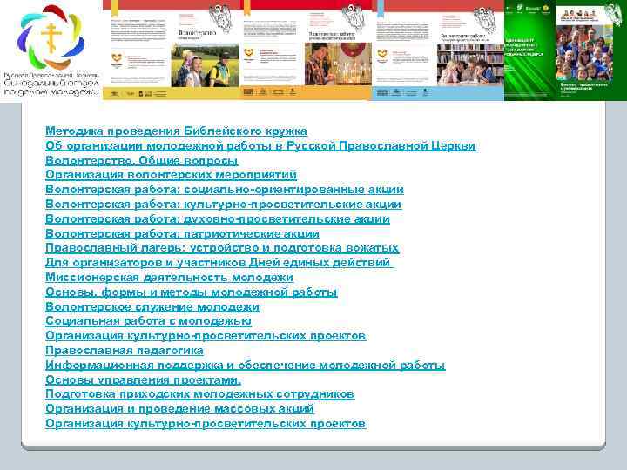Select the brochure photo of students in library
This screenshot has height=470, width=627.
point(470,64)
